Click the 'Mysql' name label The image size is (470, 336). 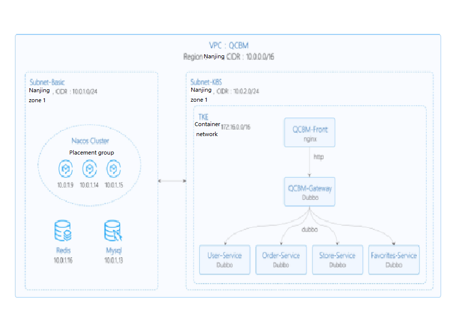pyautogui.click(x=114, y=250)
